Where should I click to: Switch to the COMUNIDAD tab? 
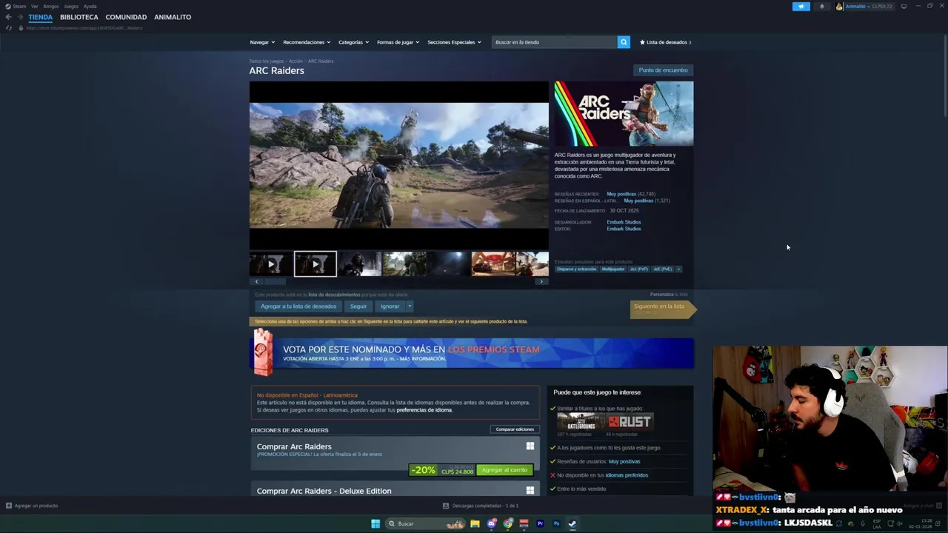(126, 17)
